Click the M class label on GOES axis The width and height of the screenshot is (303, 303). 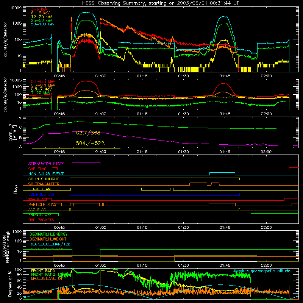click(20, 118)
